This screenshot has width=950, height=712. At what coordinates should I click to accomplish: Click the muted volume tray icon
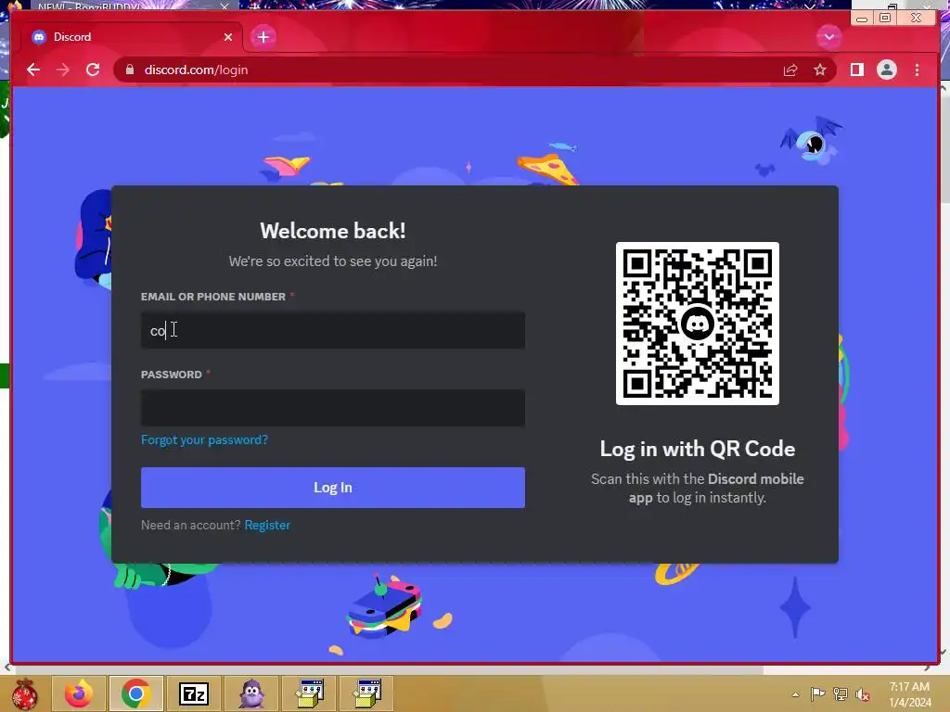click(x=863, y=694)
